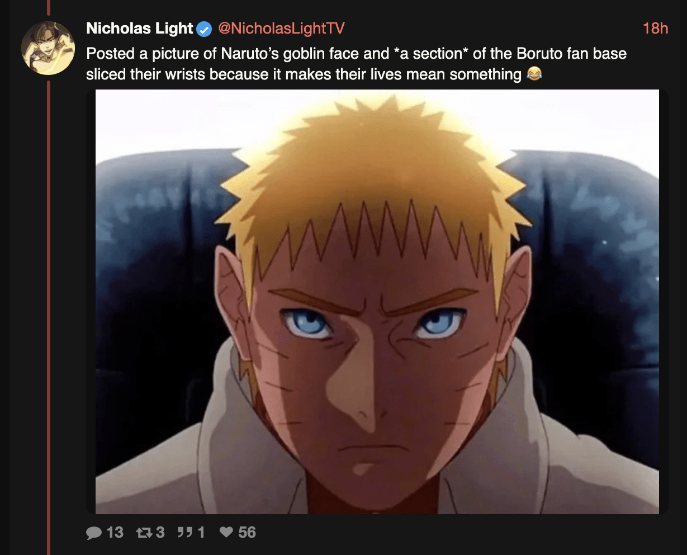The height and width of the screenshot is (555, 687).
Task: Click the blue verified badge
Action: (x=205, y=29)
